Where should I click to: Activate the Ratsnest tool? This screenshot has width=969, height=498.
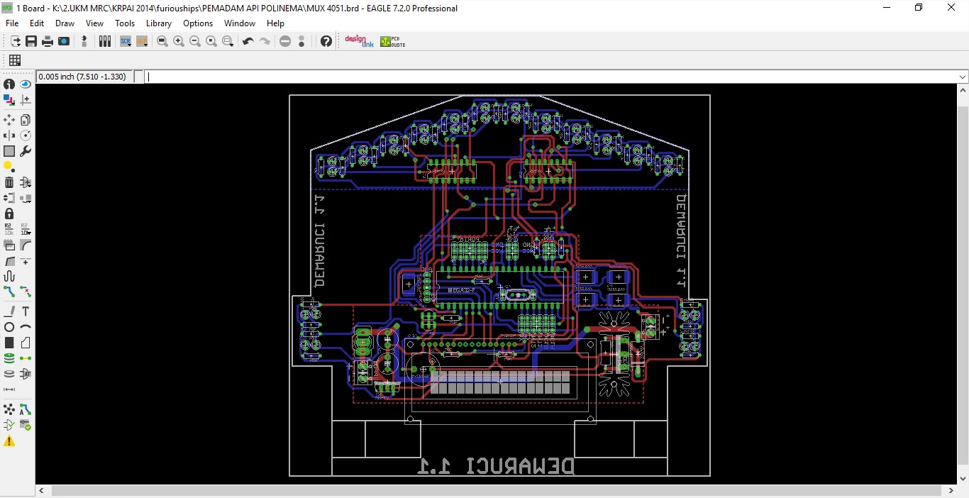9,409
